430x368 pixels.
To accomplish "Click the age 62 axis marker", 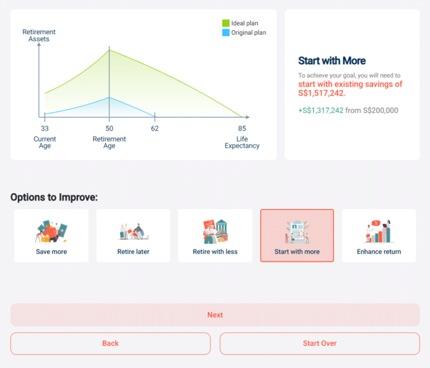I will coord(155,129).
